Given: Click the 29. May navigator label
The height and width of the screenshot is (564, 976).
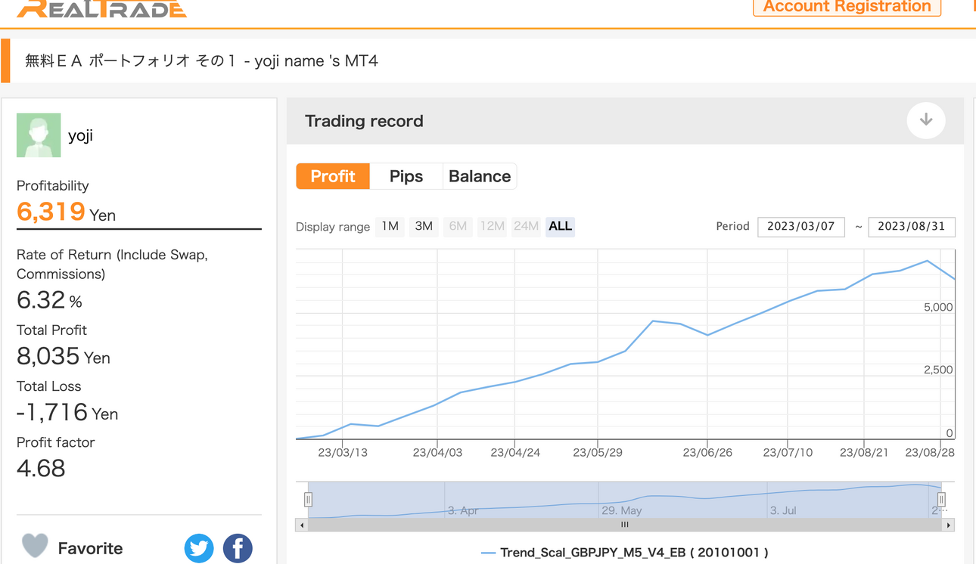Looking at the screenshot, I should [622, 510].
